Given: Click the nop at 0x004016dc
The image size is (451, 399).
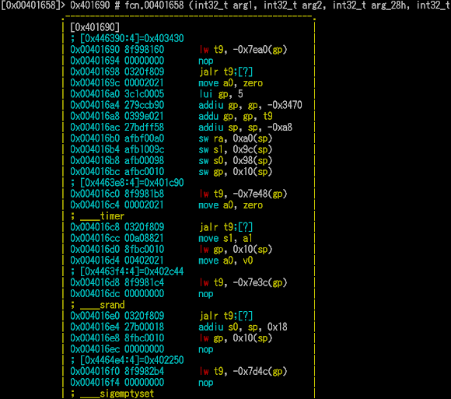Looking at the screenshot, I should [x=206, y=294].
